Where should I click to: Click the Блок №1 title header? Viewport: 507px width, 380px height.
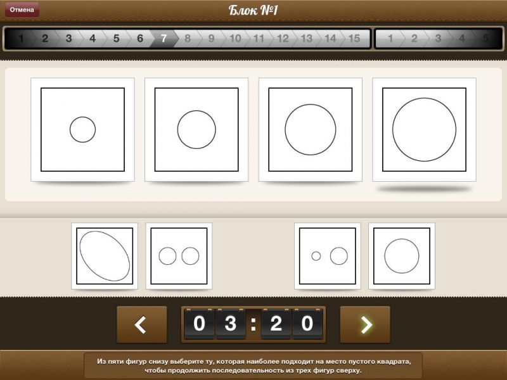pyautogui.click(x=253, y=10)
